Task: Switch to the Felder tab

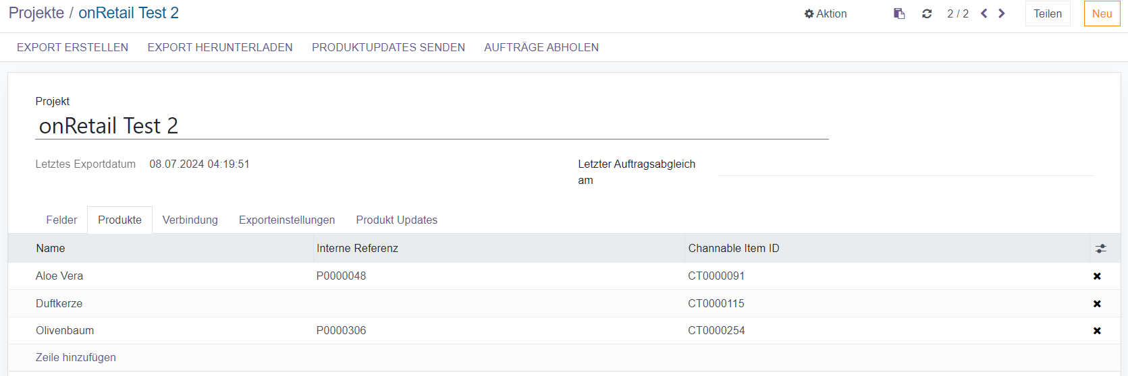Action: point(61,220)
